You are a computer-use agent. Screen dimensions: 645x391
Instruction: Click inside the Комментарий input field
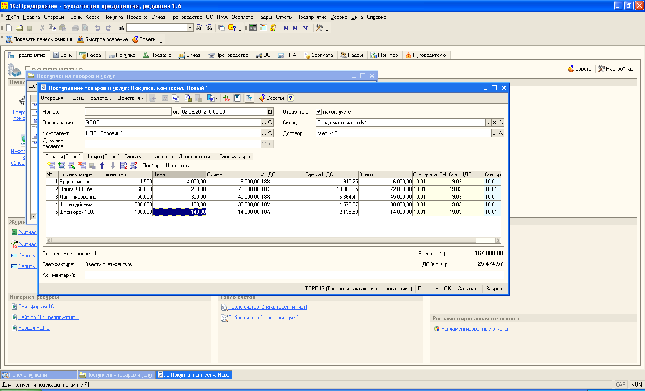tap(294, 275)
